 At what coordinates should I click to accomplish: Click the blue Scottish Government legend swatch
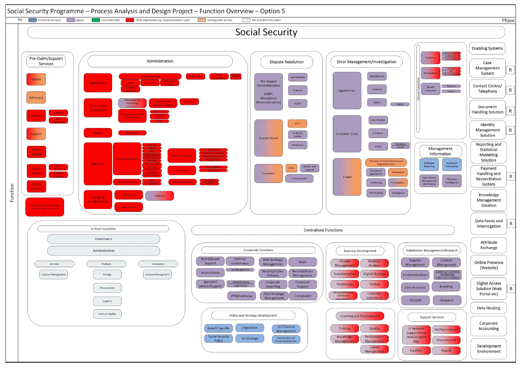[32, 20]
